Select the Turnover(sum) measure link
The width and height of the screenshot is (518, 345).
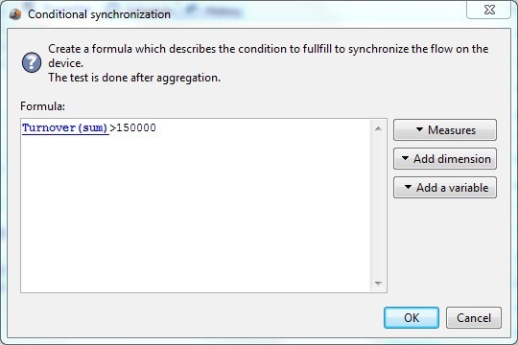point(65,127)
